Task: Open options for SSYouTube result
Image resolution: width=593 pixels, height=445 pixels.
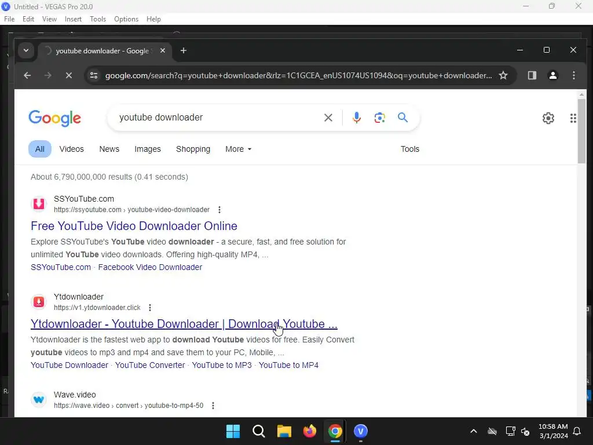Action: (x=219, y=210)
